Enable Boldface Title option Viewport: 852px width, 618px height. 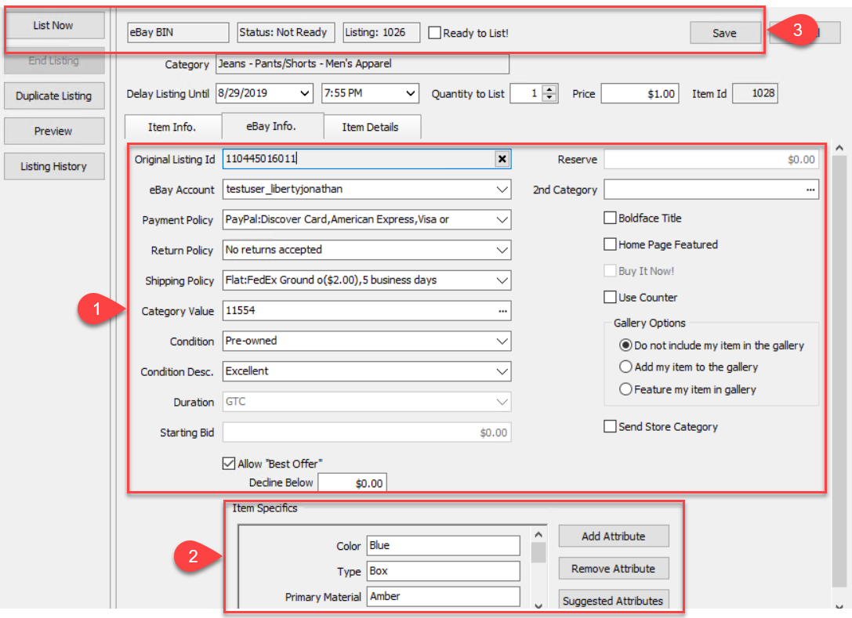pos(611,218)
